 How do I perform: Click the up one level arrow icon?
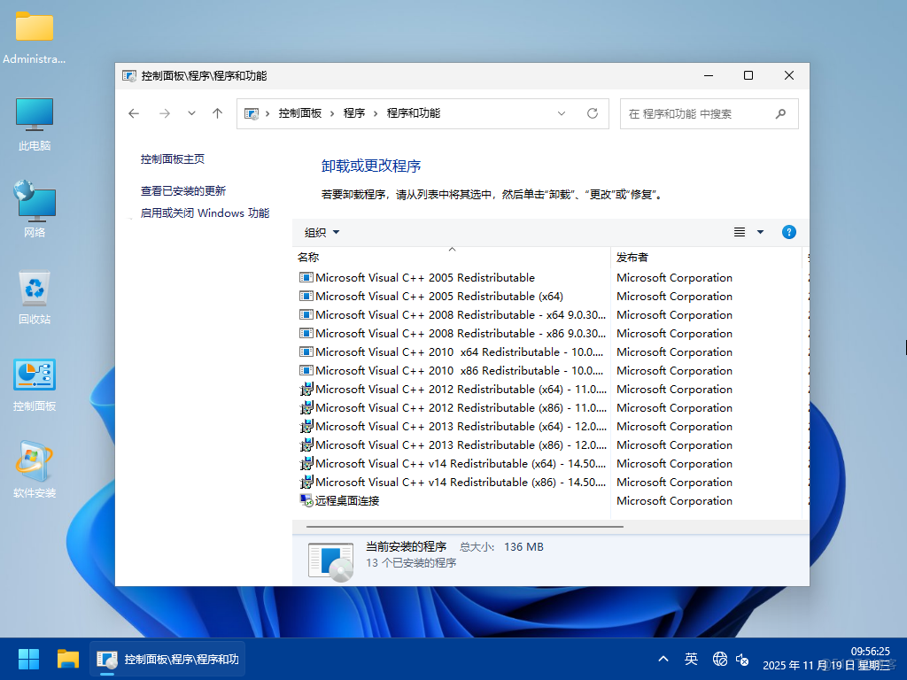coord(217,113)
